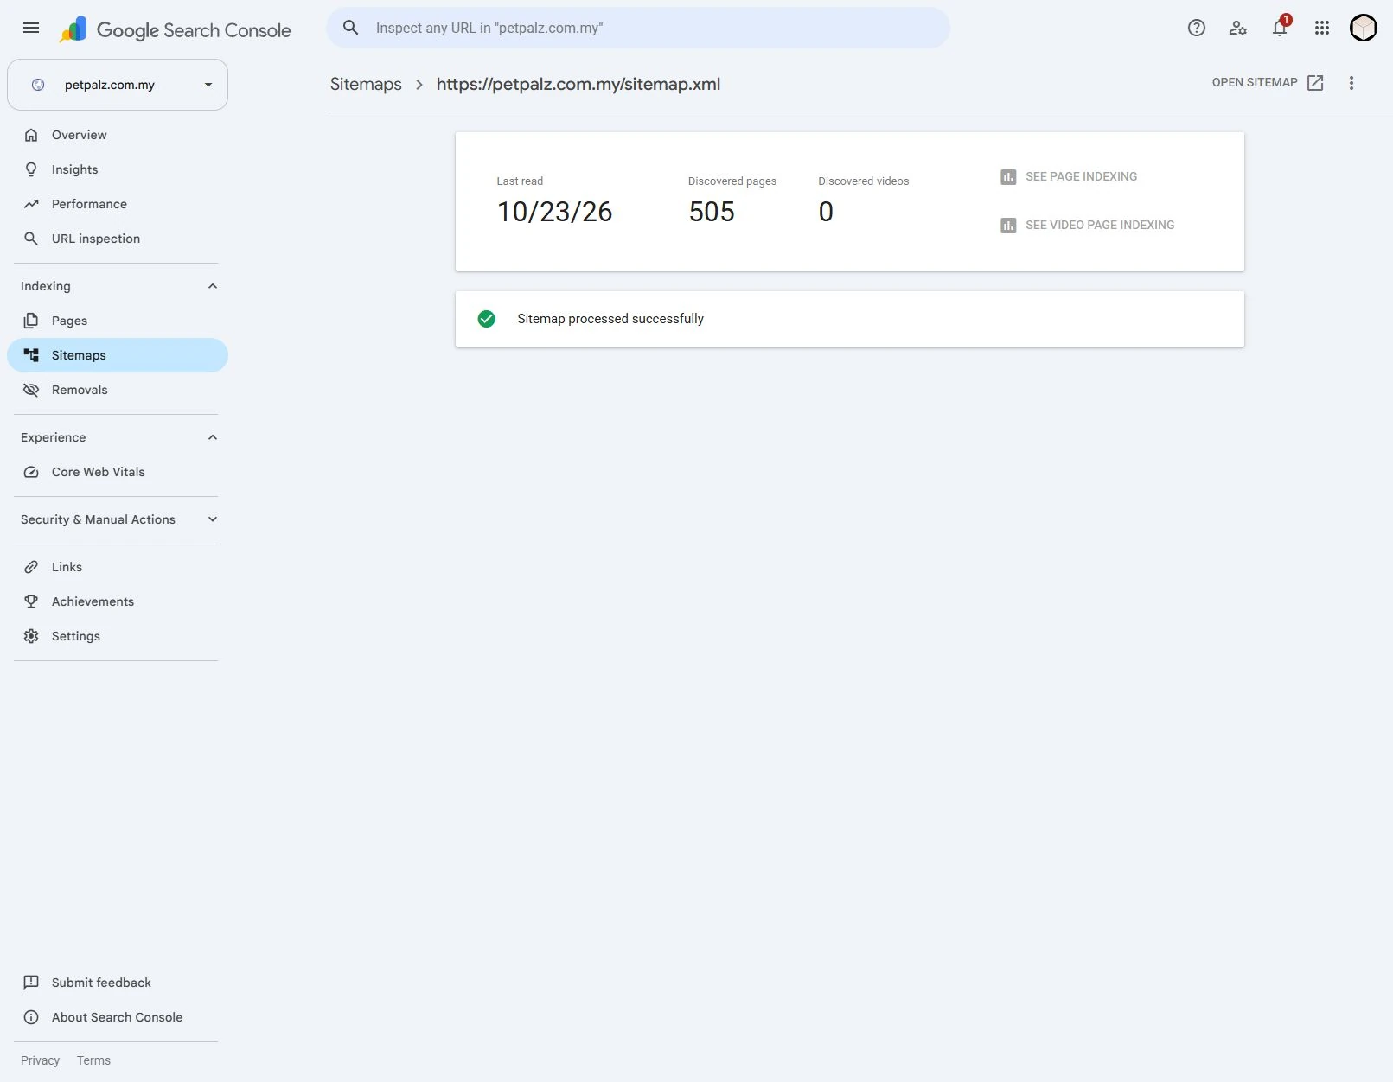Click the Core Web Vitals gauge icon
The image size is (1393, 1082).
click(x=31, y=472)
